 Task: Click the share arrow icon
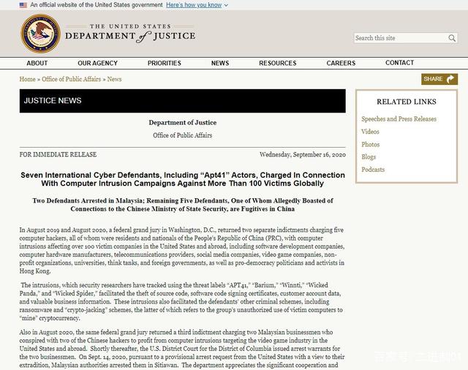coord(450,79)
